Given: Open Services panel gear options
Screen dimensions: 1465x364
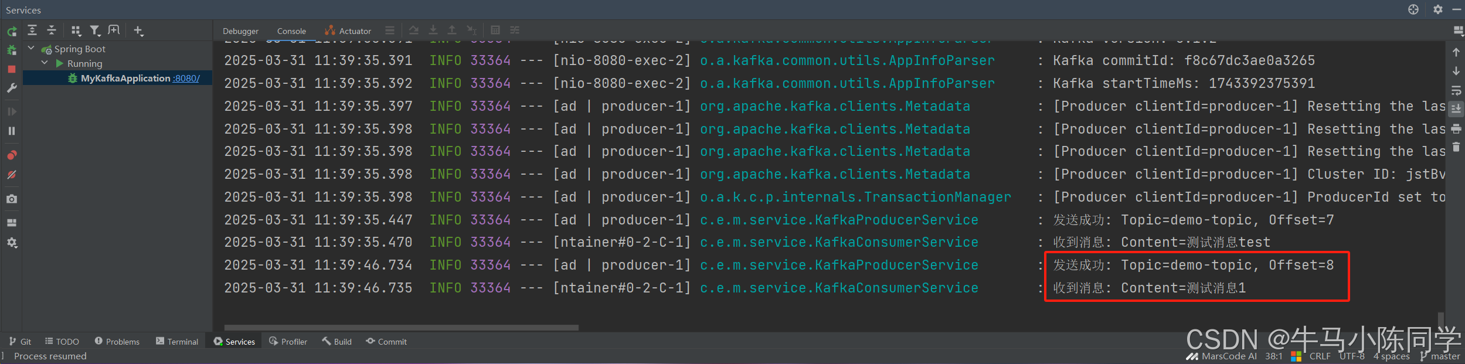Looking at the screenshot, I should [x=1438, y=9].
